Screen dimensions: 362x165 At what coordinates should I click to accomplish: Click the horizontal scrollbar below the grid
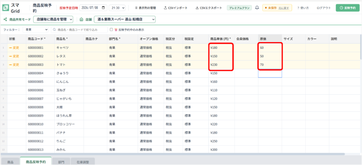click(173, 154)
